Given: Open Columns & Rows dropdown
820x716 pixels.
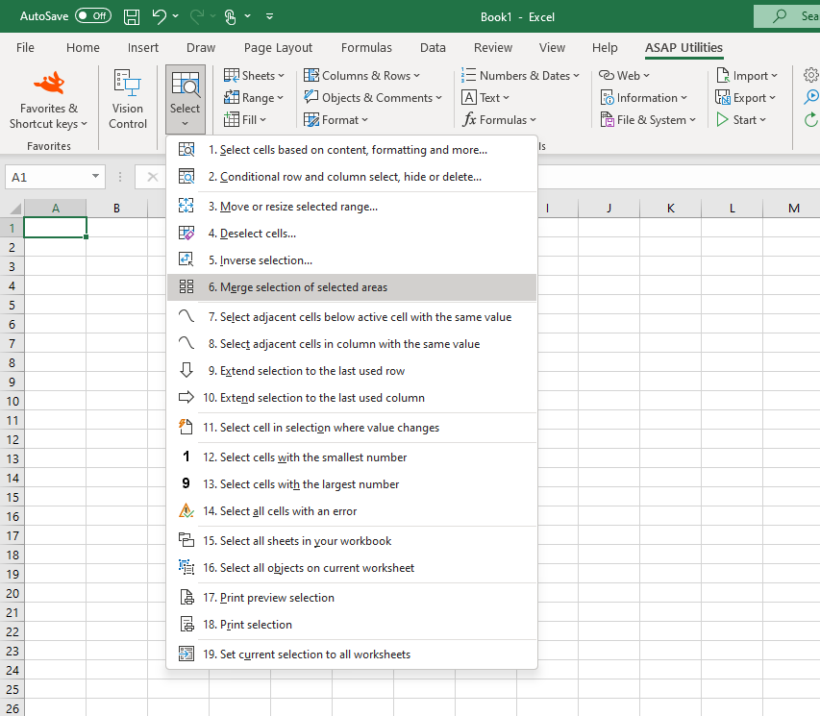Looking at the screenshot, I should pyautogui.click(x=361, y=75).
